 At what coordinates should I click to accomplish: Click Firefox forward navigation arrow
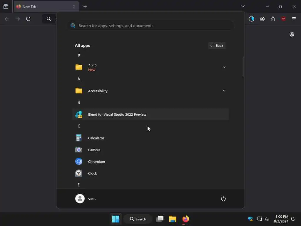pyautogui.click(x=18, y=19)
